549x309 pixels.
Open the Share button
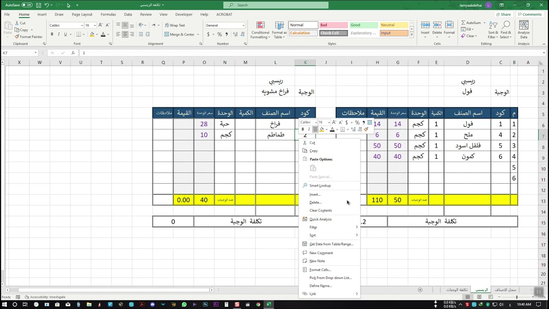point(503,14)
